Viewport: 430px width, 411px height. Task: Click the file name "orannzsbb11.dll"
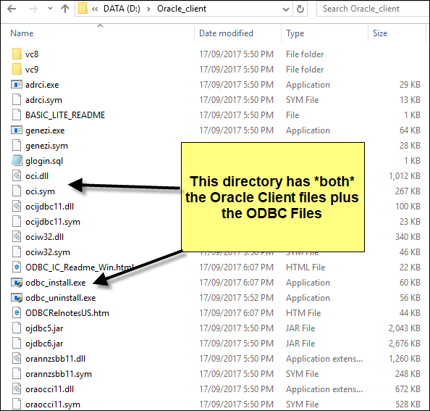55,359
